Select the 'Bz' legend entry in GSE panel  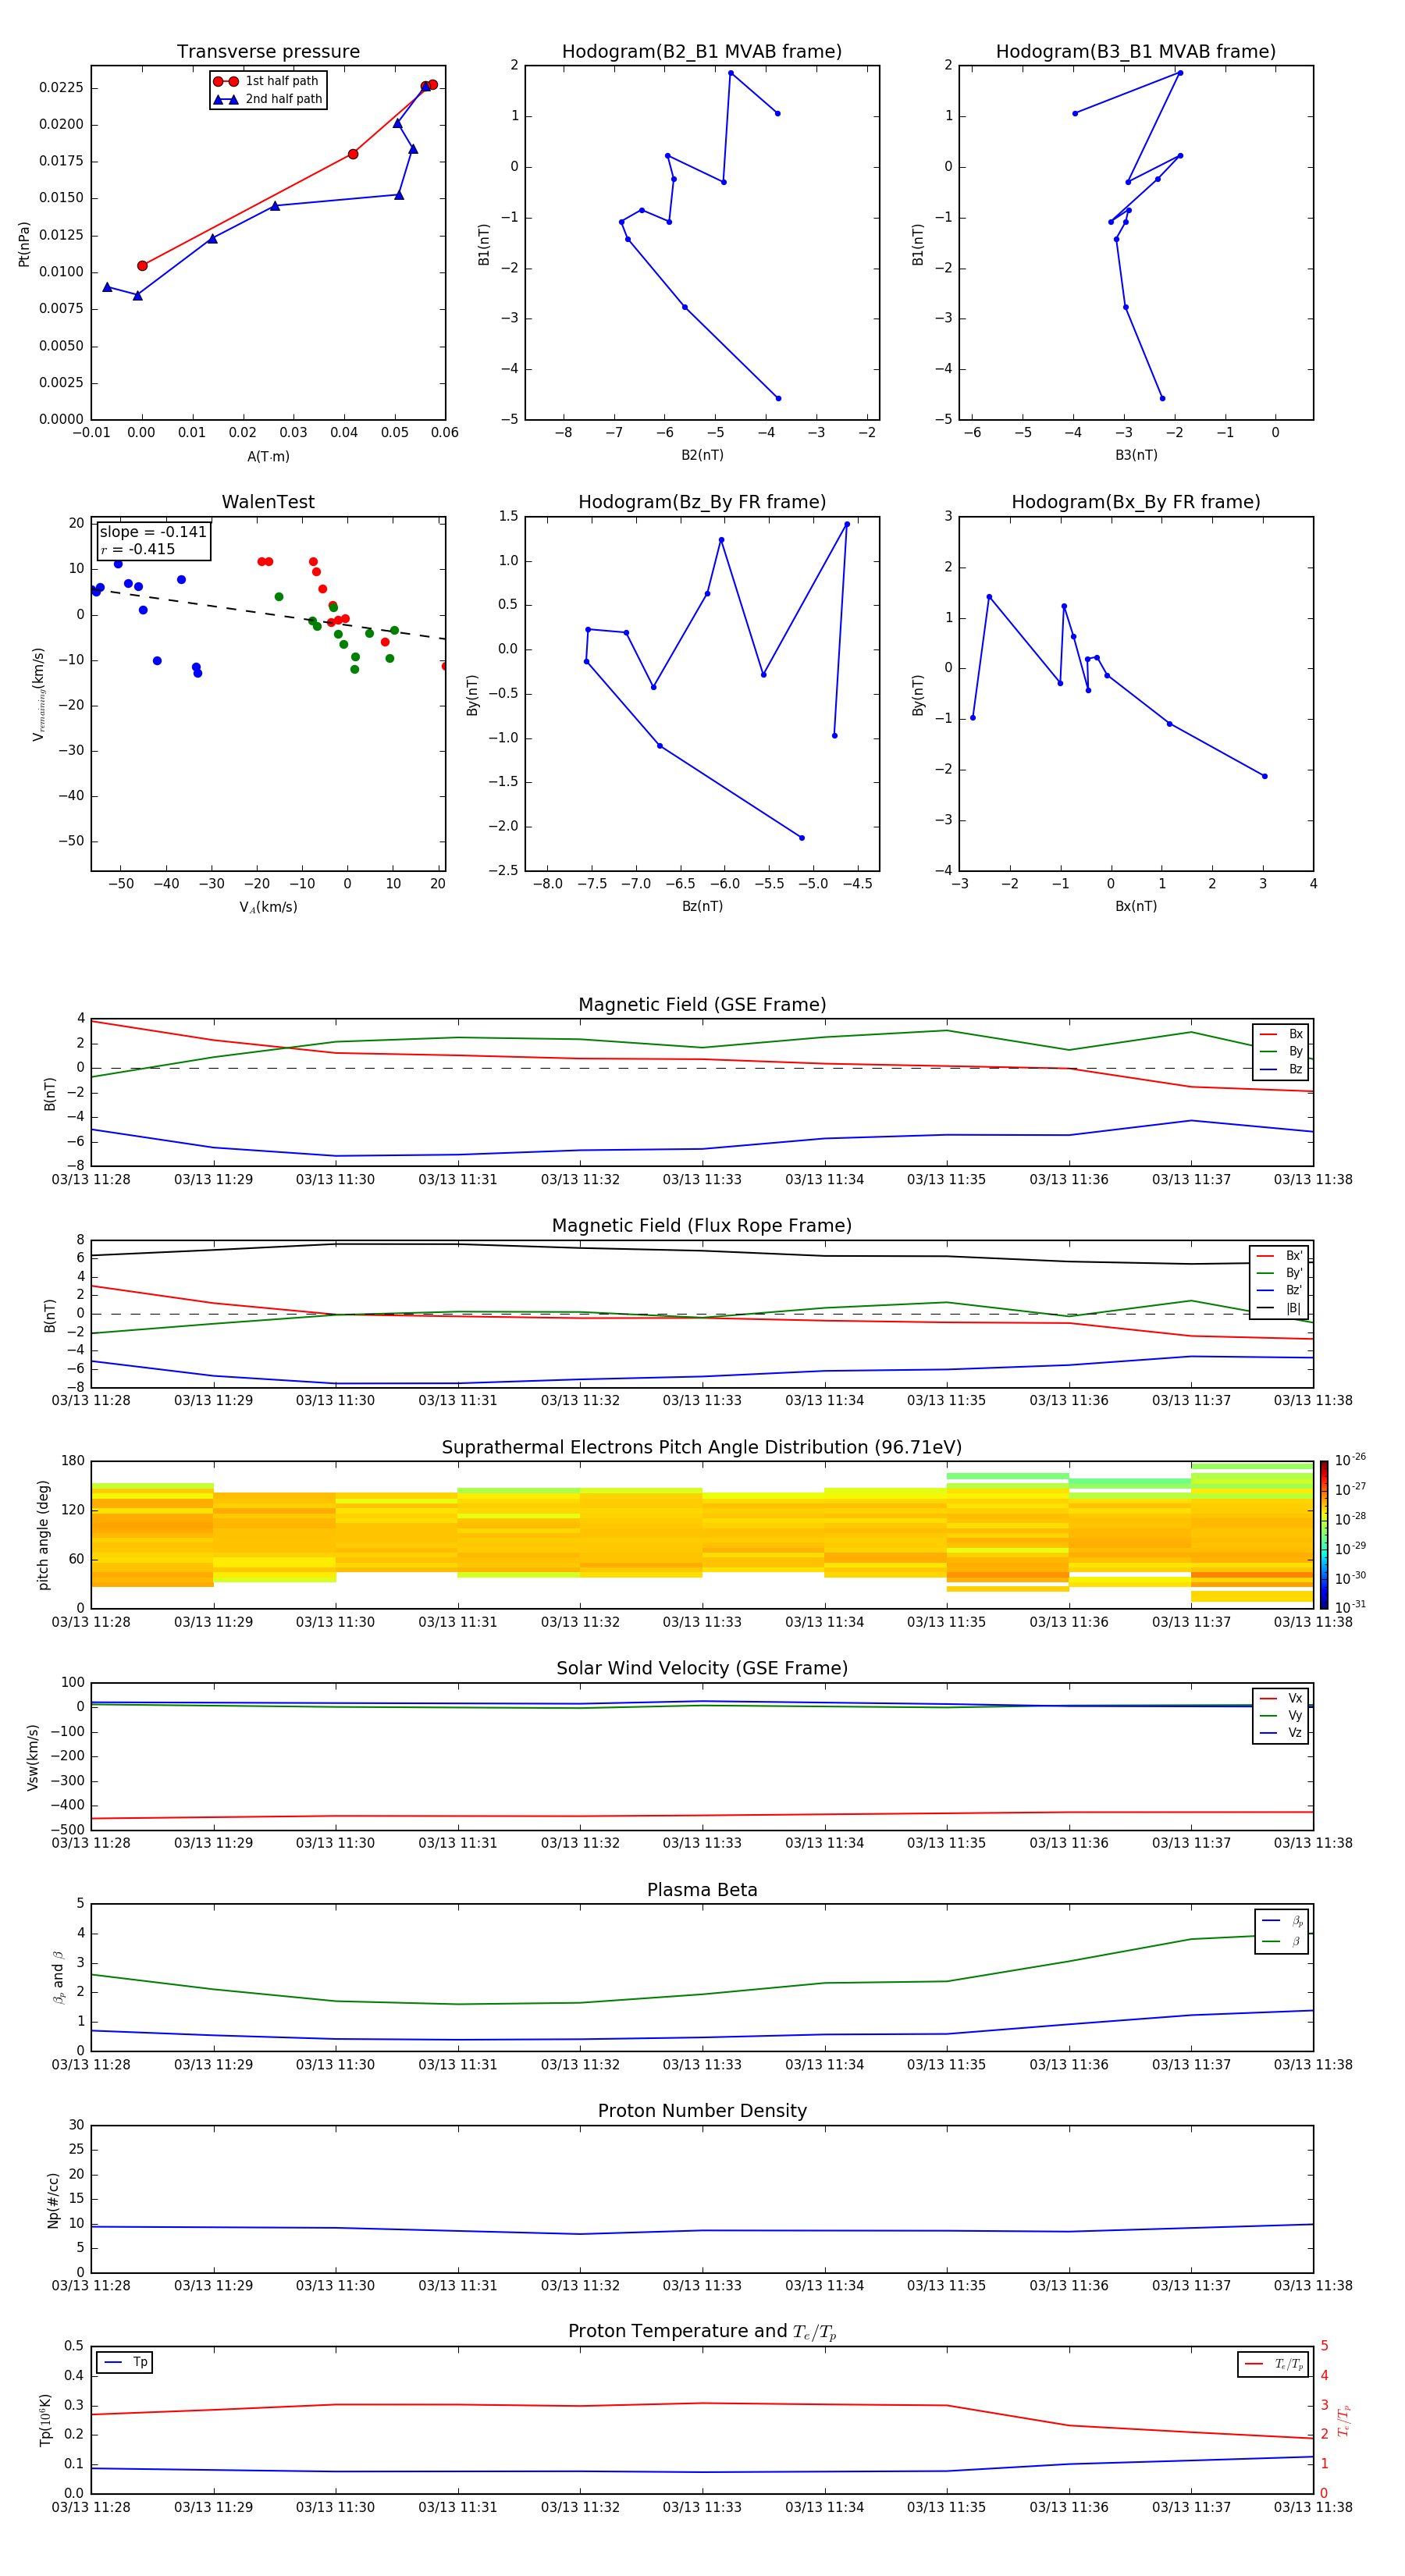(1281, 1069)
